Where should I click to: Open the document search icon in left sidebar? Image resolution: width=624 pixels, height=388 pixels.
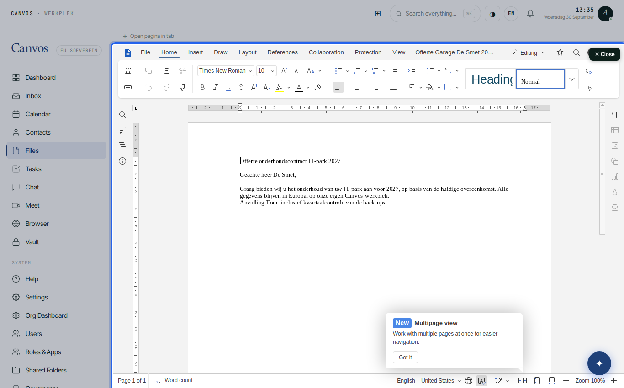(122, 115)
